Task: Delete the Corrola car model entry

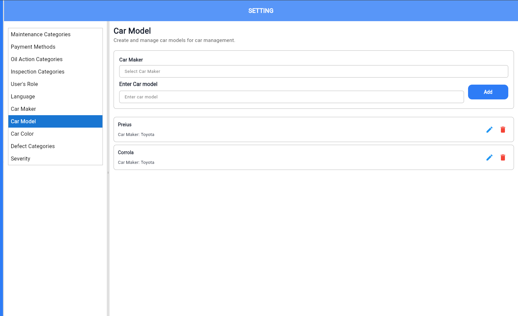Action: pyautogui.click(x=503, y=157)
